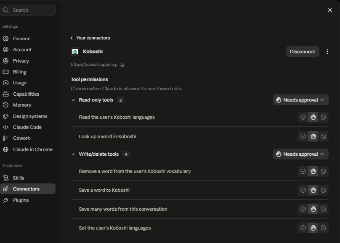Click the Capabilities briefcase icon
The image size is (340, 243).
coord(5,94)
